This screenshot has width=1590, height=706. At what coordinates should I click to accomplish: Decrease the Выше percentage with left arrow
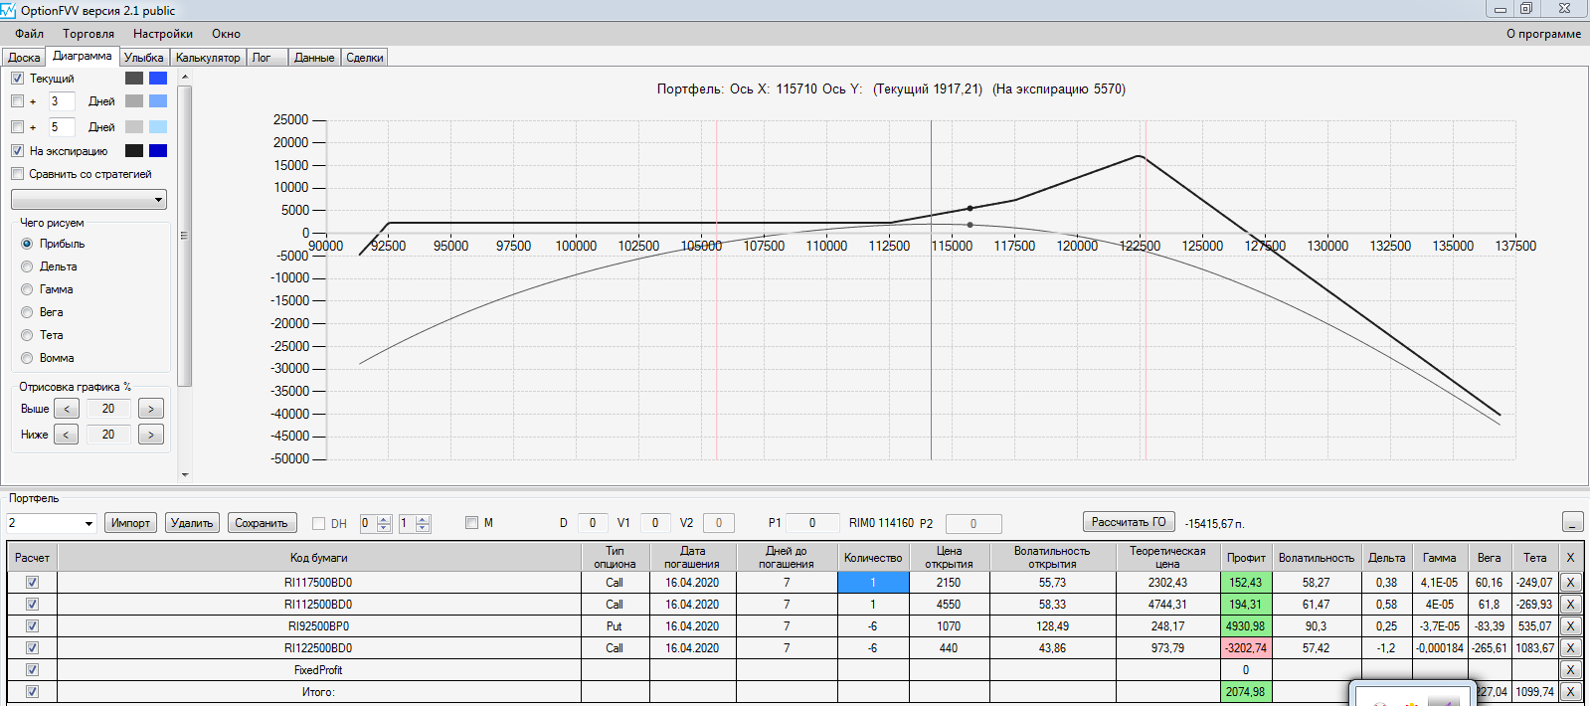click(67, 409)
